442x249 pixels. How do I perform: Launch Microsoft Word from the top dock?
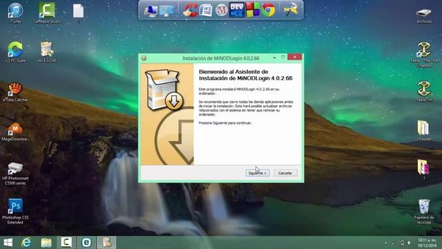(206, 11)
